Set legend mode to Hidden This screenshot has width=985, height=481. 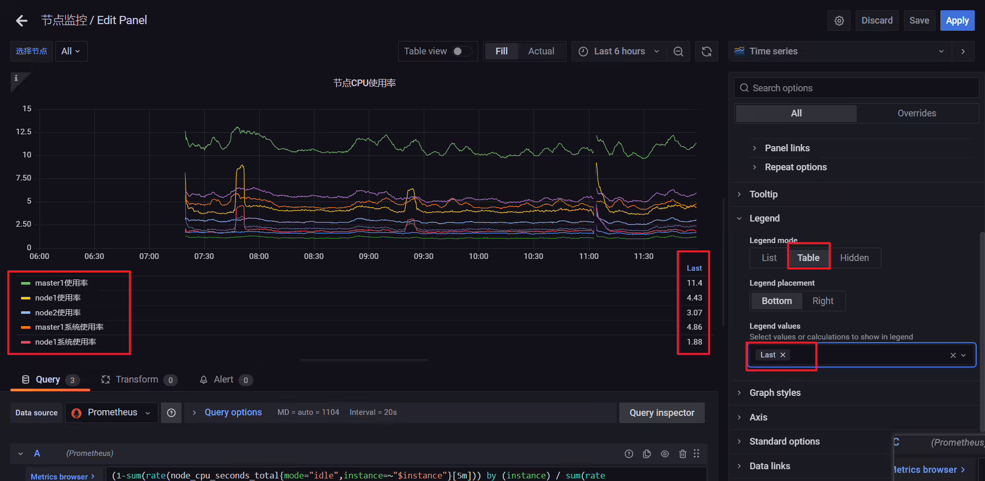[854, 258]
